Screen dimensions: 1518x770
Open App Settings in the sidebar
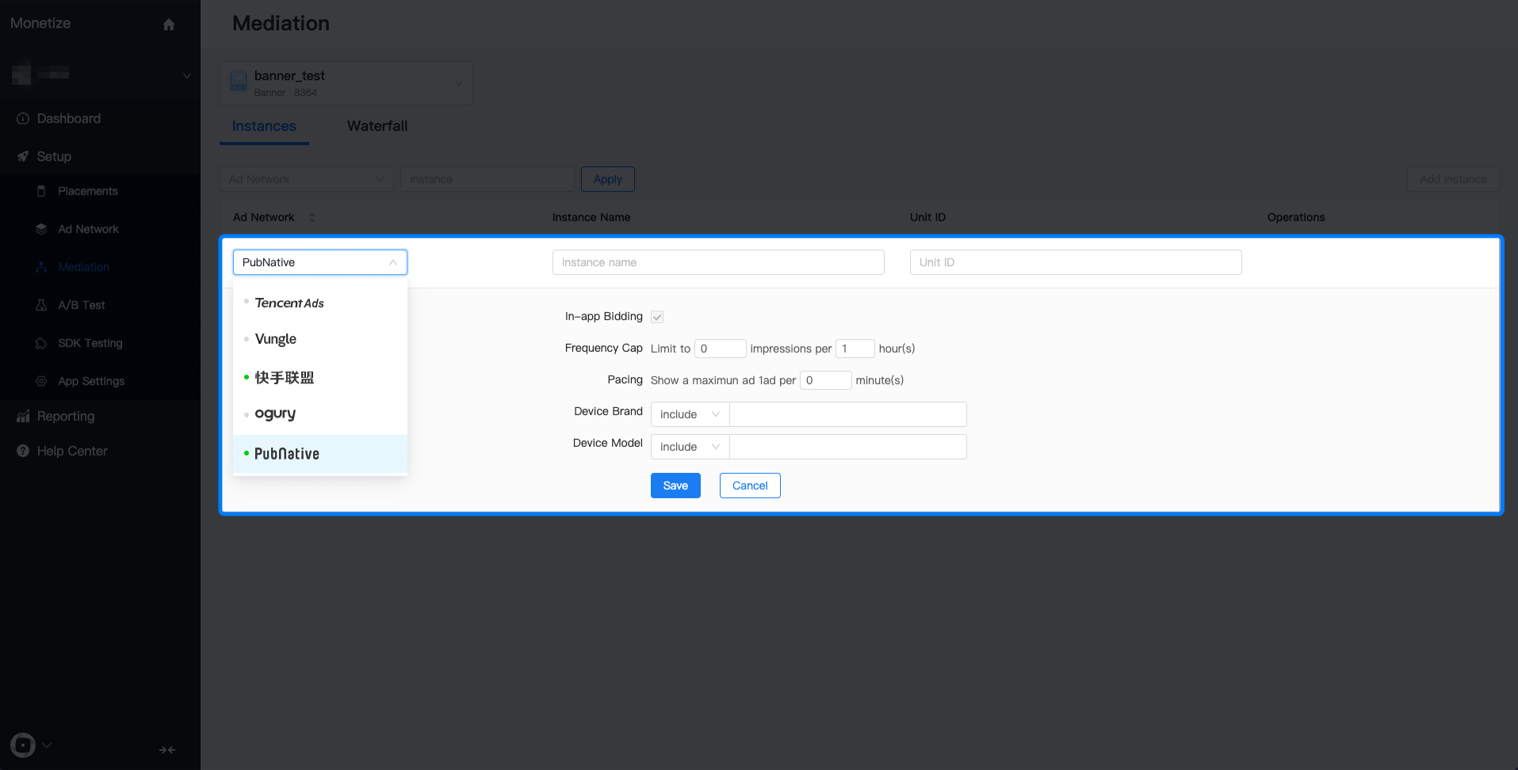[91, 381]
